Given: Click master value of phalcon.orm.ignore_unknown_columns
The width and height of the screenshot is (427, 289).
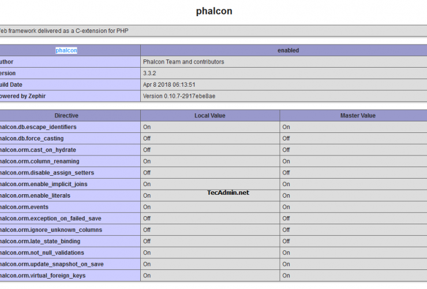Looking at the screenshot, I should click(286, 230).
